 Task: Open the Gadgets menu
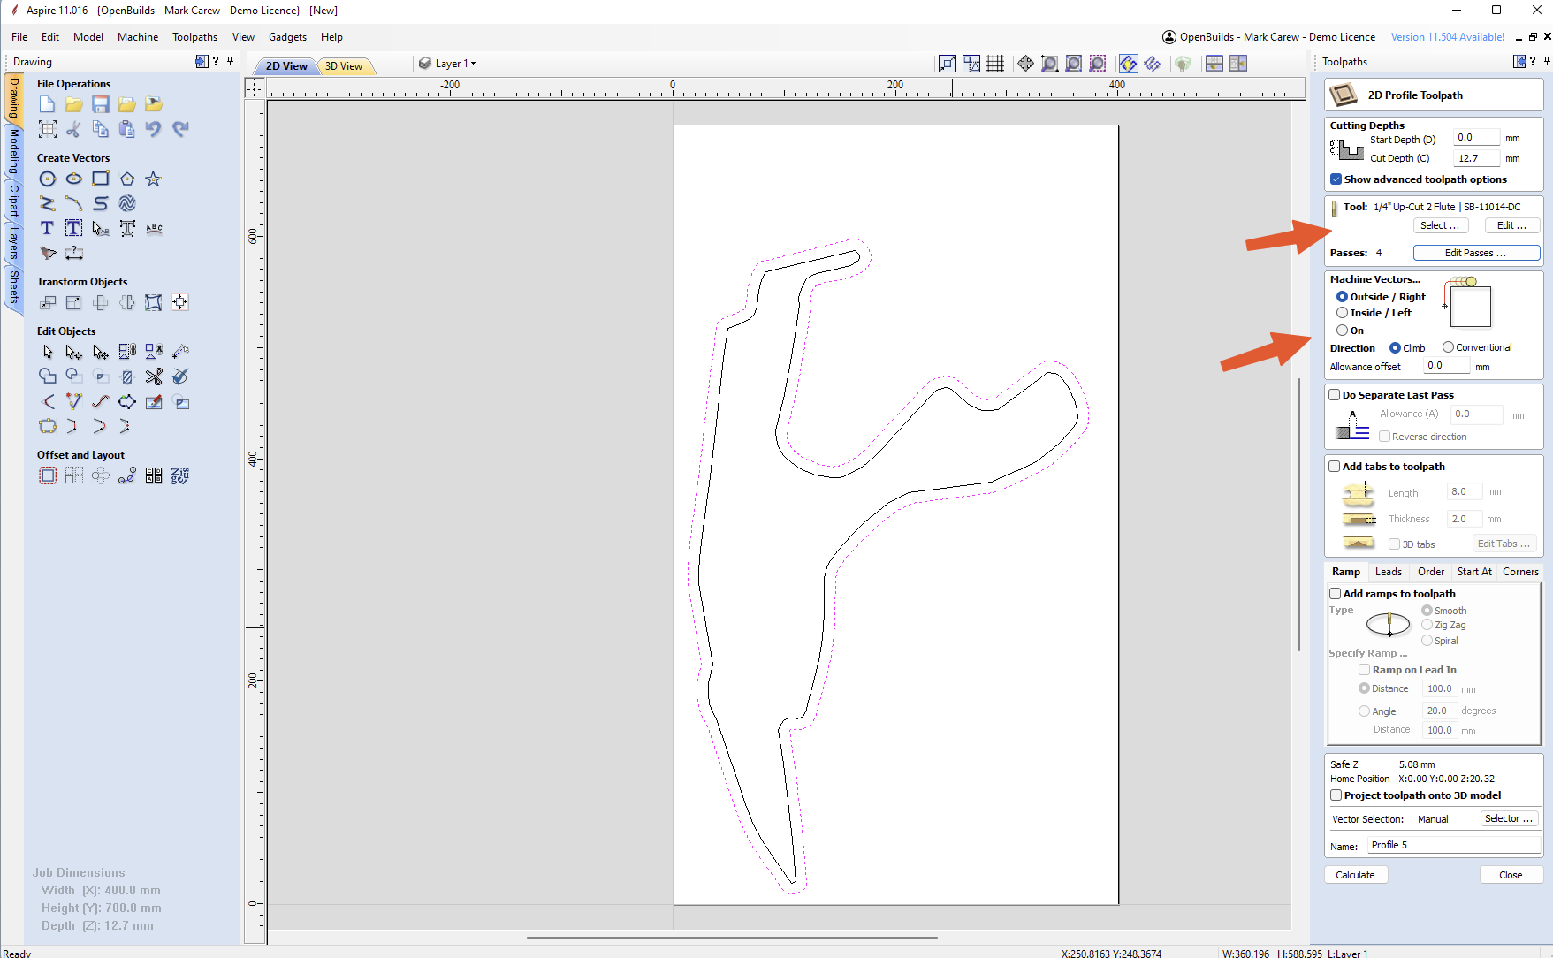tap(287, 37)
